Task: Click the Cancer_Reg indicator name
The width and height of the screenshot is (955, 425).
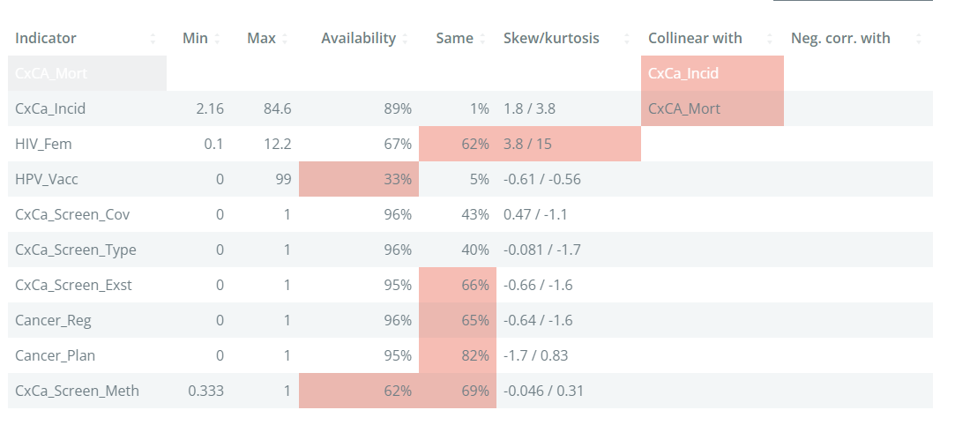Action: [x=53, y=321]
